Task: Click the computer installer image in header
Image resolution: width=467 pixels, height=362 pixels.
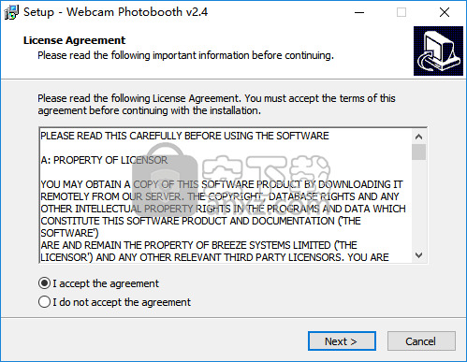Action: (x=438, y=51)
